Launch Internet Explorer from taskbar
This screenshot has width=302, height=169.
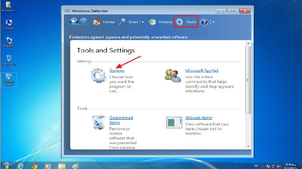[x=21, y=166]
